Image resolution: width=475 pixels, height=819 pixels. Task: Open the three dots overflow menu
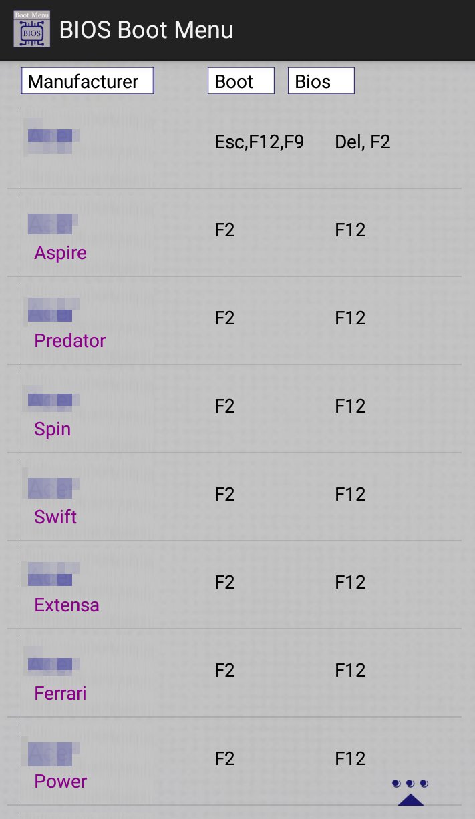click(410, 783)
